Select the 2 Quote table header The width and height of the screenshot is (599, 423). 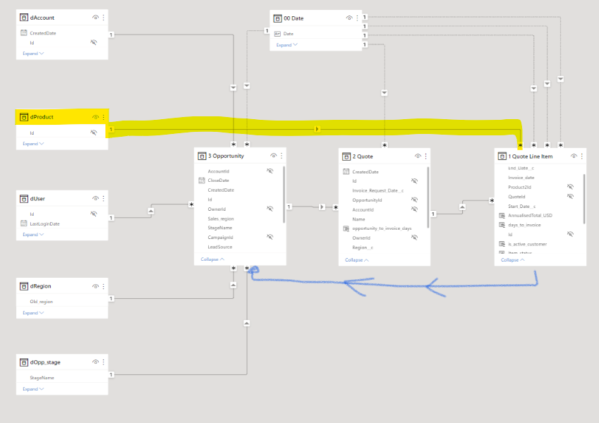click(385, 156)
